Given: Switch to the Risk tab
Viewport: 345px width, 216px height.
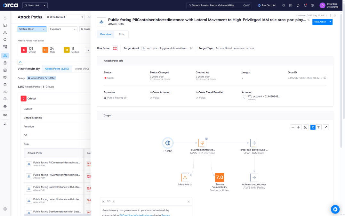Looking at the screenshot, I should [x=121, y=34].
